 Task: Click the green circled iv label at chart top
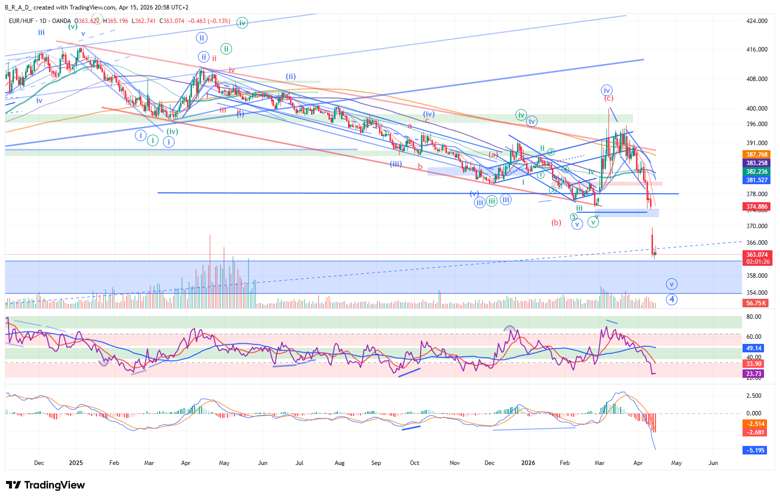[x=242, y=23]
